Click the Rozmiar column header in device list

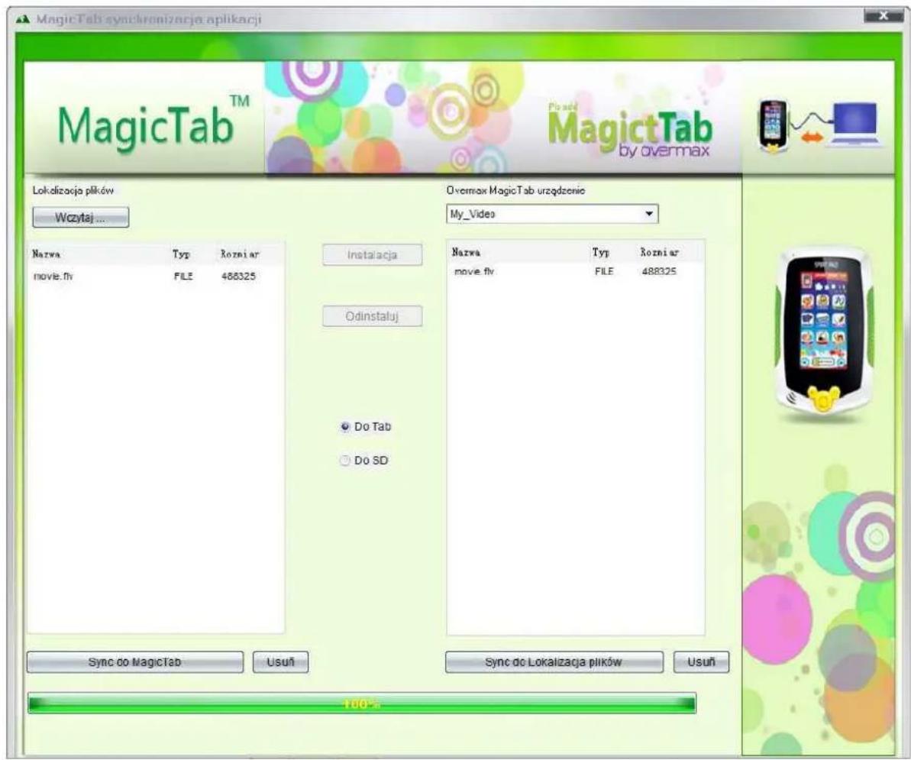point(660,252)
